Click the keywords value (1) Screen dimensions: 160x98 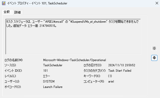coord(110,76)
